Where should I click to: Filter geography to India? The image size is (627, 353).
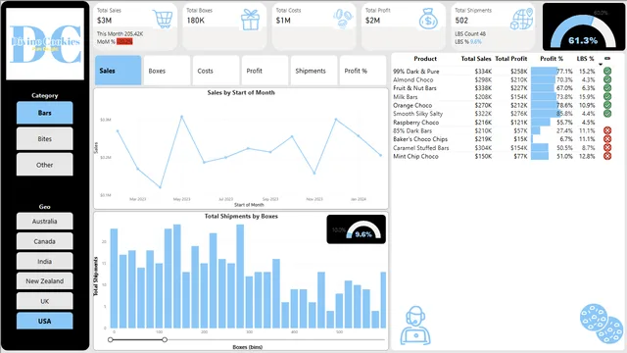click(x=45, y=262)
